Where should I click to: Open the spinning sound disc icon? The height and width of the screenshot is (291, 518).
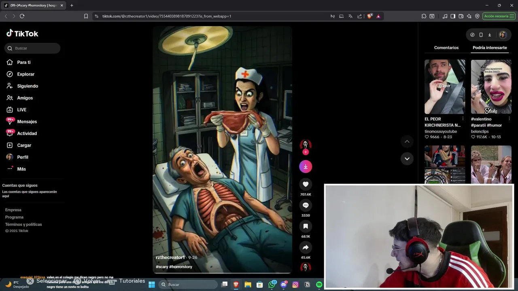(306, 267)
